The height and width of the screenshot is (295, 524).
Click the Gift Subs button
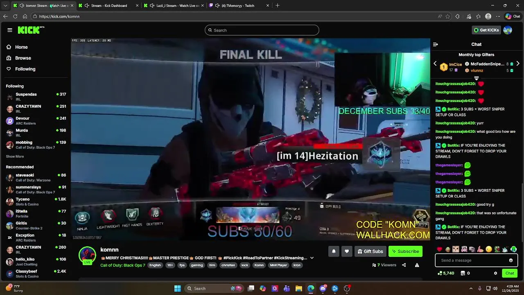click(x=370, y=251)
